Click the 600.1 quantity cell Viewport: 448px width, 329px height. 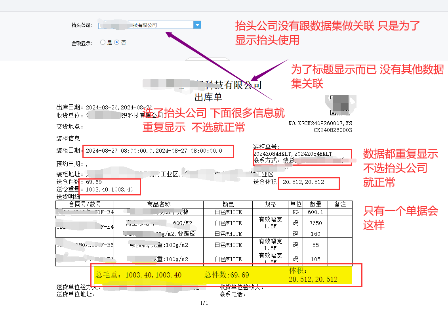pyautogui.click(x=315, y=212)
